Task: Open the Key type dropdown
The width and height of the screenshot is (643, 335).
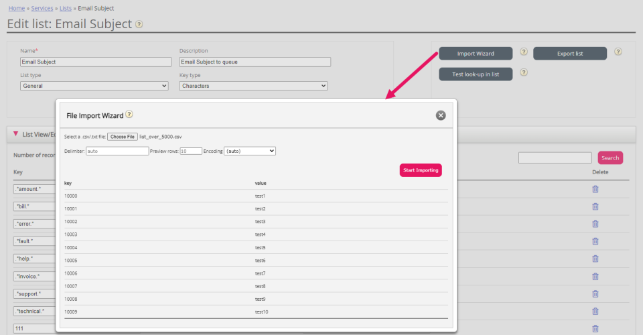Action: pyautogui.click(x=253, y=86)
